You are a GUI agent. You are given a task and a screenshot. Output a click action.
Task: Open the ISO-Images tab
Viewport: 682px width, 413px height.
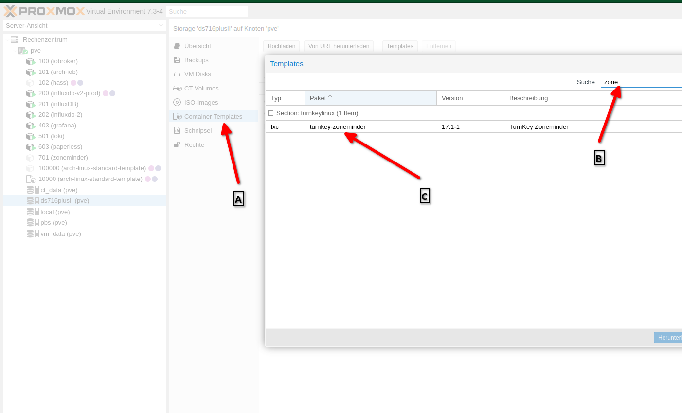pyautogui.click(x=214, y=102)
